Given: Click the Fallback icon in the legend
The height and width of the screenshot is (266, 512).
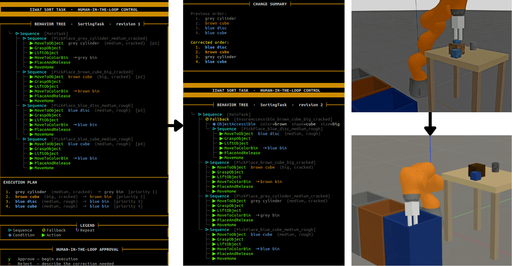Looking at the screenshot, I should [44, 230].
